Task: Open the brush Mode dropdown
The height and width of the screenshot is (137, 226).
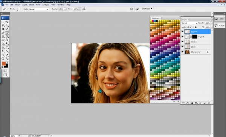Action: point(39,9)
